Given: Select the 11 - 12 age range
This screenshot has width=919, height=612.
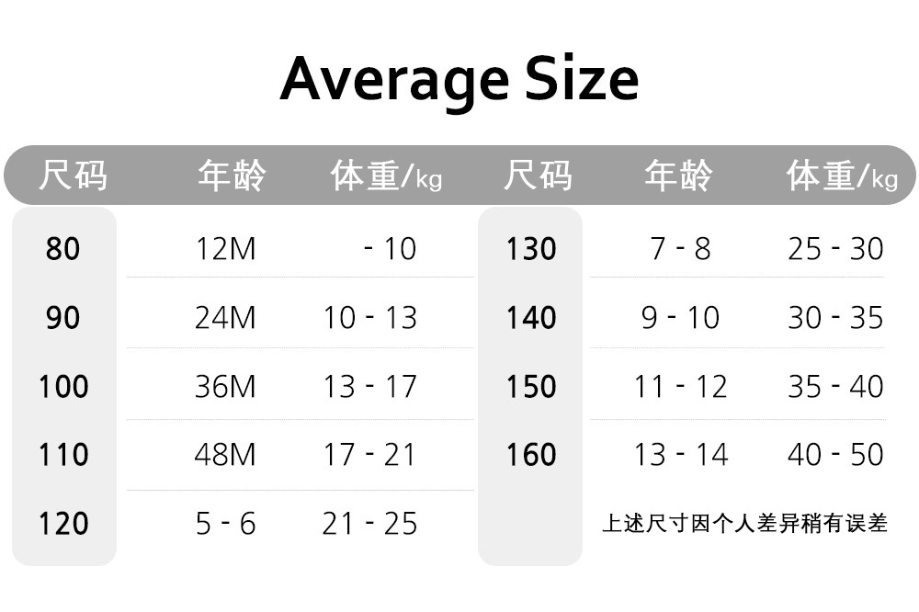Looking at the screenshot, I should 680,387.
